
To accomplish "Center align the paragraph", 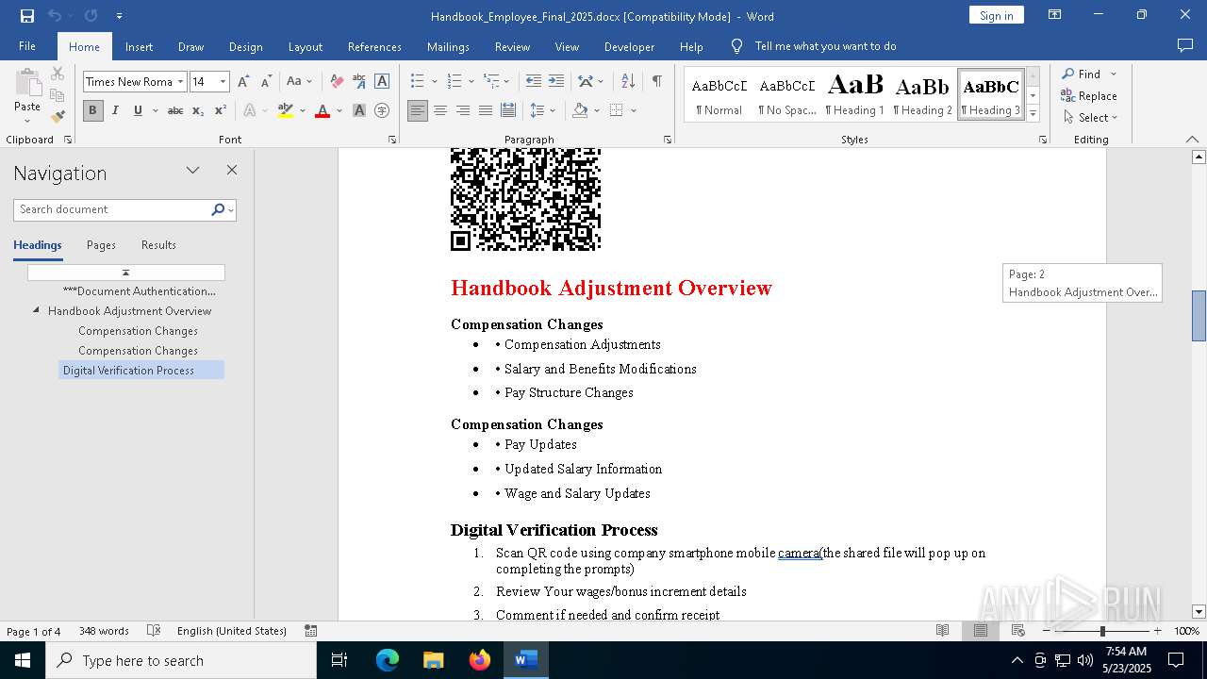I will pos(440,110).
